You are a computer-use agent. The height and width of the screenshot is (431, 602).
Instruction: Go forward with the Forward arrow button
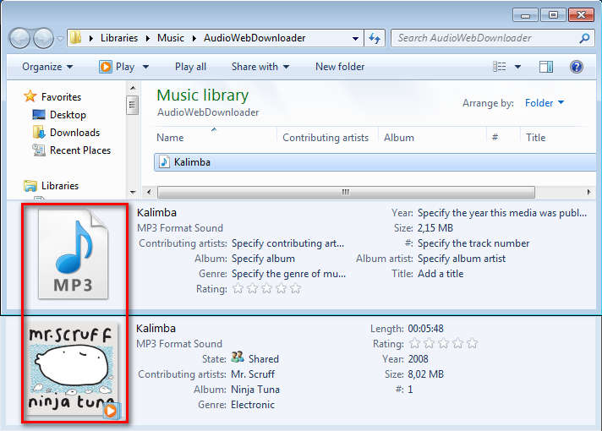pyautogui.click(x=43, y=38)
